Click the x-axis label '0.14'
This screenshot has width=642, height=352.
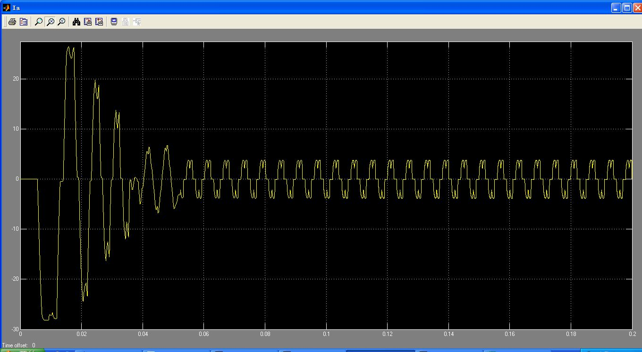point(448,334)
